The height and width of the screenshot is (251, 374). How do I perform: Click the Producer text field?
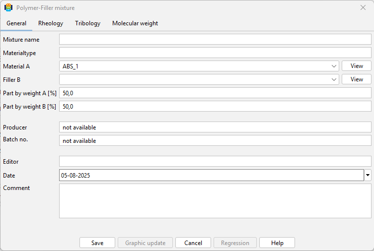coord(215,127)
